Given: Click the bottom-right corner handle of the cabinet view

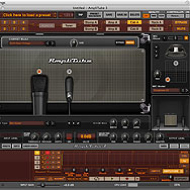Looking at the screenshot, I should click(x=145, y=107).
